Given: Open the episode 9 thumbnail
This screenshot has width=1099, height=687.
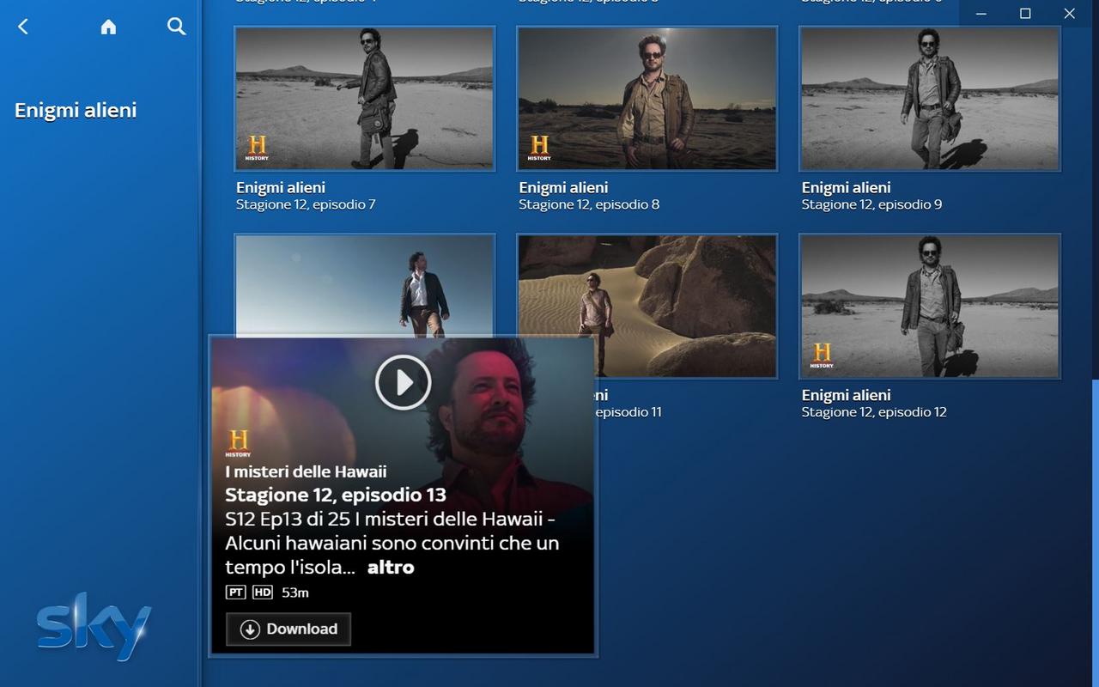Looking at the screenshot, I should tap(930, 99).
